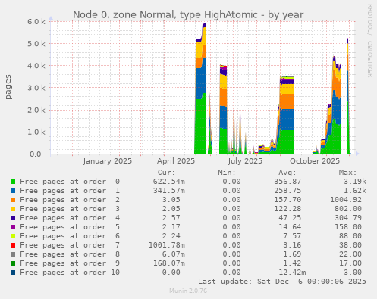This screenshot has height=299, width=377.
Task: Click the 'Cur:' column header
Action: tap(166, 173)
